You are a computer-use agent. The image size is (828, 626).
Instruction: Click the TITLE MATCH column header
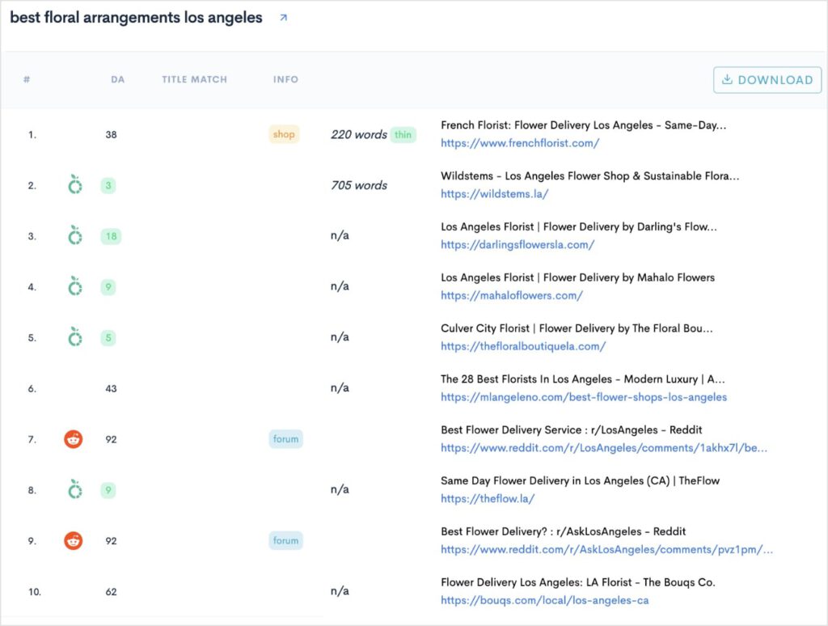pos(194,79)
